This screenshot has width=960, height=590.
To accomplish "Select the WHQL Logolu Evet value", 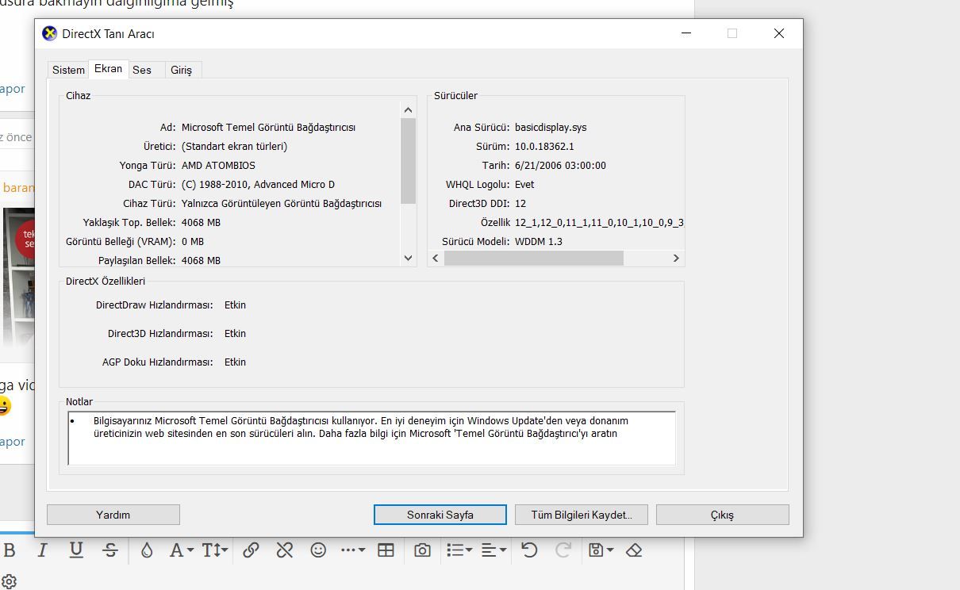I will [x=524, y=185].
